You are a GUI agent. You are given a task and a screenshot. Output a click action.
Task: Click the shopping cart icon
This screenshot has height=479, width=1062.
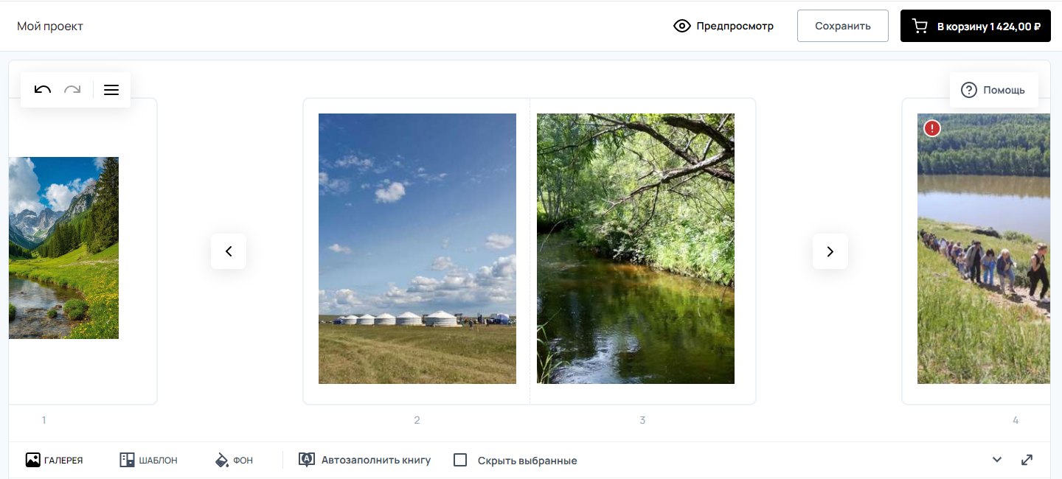[x=920, y=27]
